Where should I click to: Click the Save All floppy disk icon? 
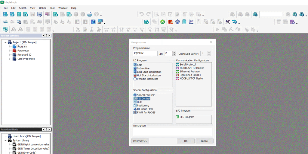[x=39, y=14]
